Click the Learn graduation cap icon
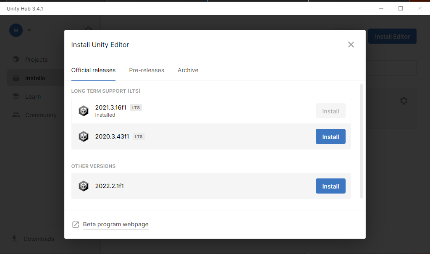This screenshot has width=430, height=254. 16,96
